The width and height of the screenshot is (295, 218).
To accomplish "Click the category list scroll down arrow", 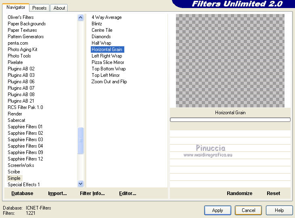I will pyautogui.click(x=81, y=183).
